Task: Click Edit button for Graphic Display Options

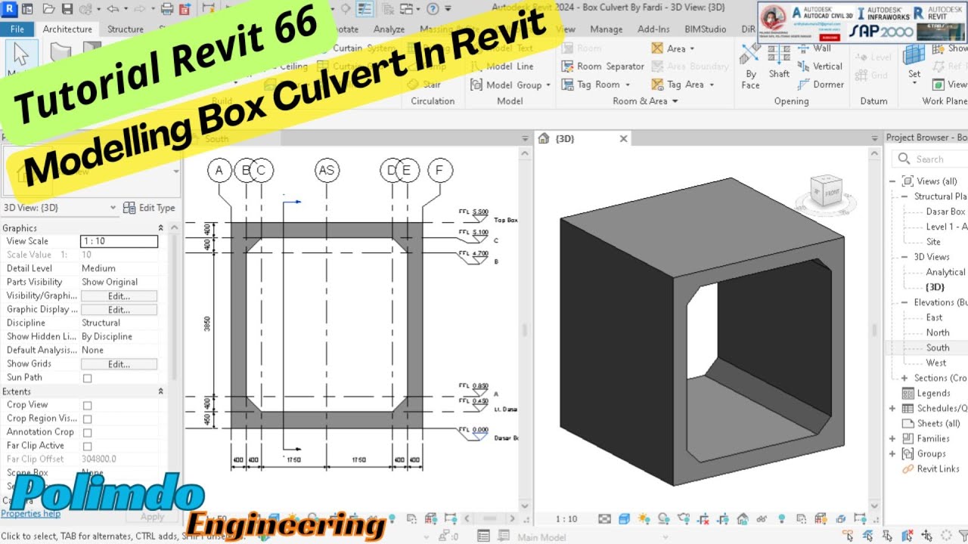Action: point(119,310)
